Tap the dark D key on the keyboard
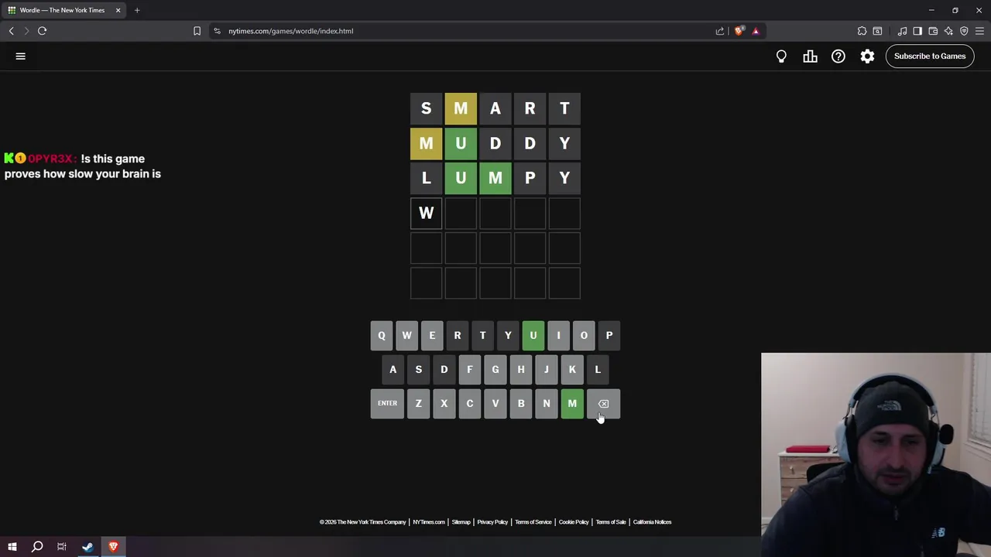Viewport: 991px width, 557px height. click(x=444, y=369)
